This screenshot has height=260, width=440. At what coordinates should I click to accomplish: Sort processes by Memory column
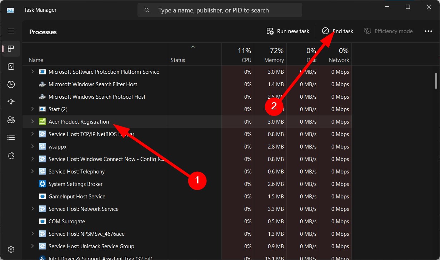(270, 54)
